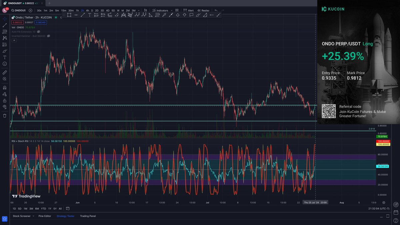Viewport: 400px width, 225px height.
Task: Toggle visibility of Auto Fib Extension indicator
Action: pyautogui.click(x=39, y=32)
